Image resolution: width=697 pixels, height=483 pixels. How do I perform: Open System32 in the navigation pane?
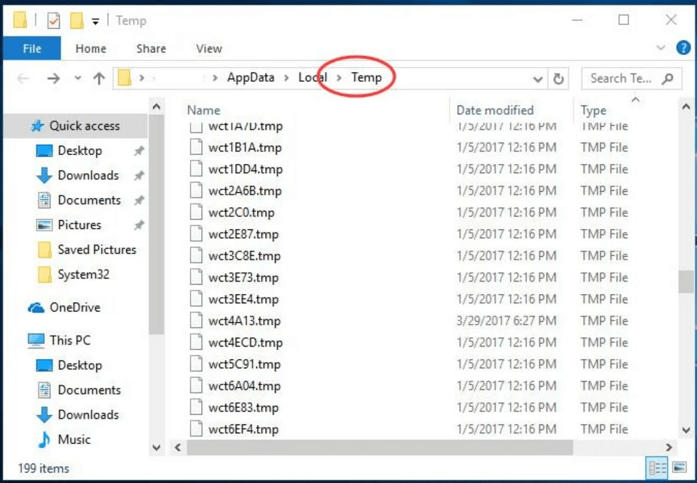[83, 274]
